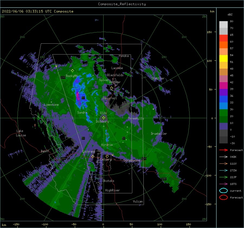Screen dimensions: 244x228
Task: Click the yellow diamond marker near RedDeer
Action: [x=112, y=88]
